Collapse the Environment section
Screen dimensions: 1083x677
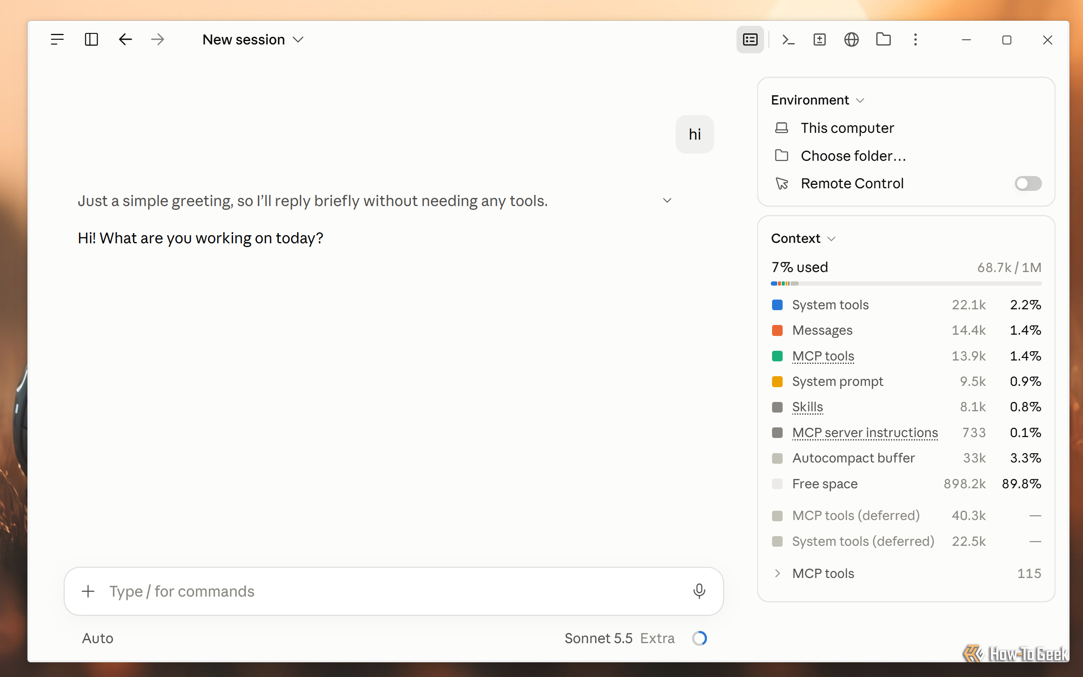coord(817,100)
